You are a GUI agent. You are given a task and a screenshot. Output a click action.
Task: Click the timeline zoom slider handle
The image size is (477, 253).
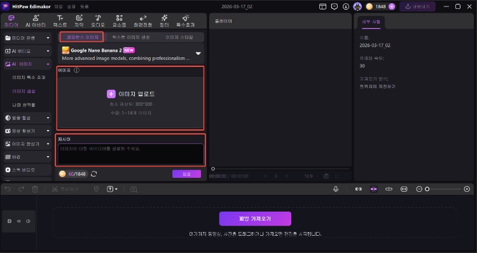point(427,189)
